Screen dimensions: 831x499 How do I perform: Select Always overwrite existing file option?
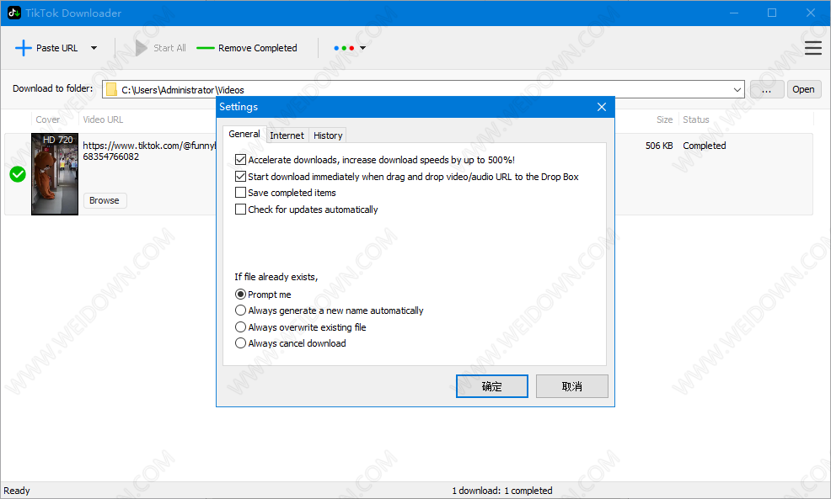[x=240, y=327]
